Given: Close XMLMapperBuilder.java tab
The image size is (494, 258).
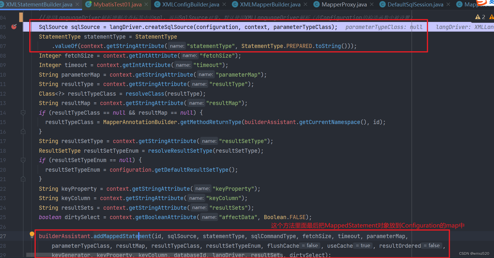Looking at the screenshot, I should 305,4.
